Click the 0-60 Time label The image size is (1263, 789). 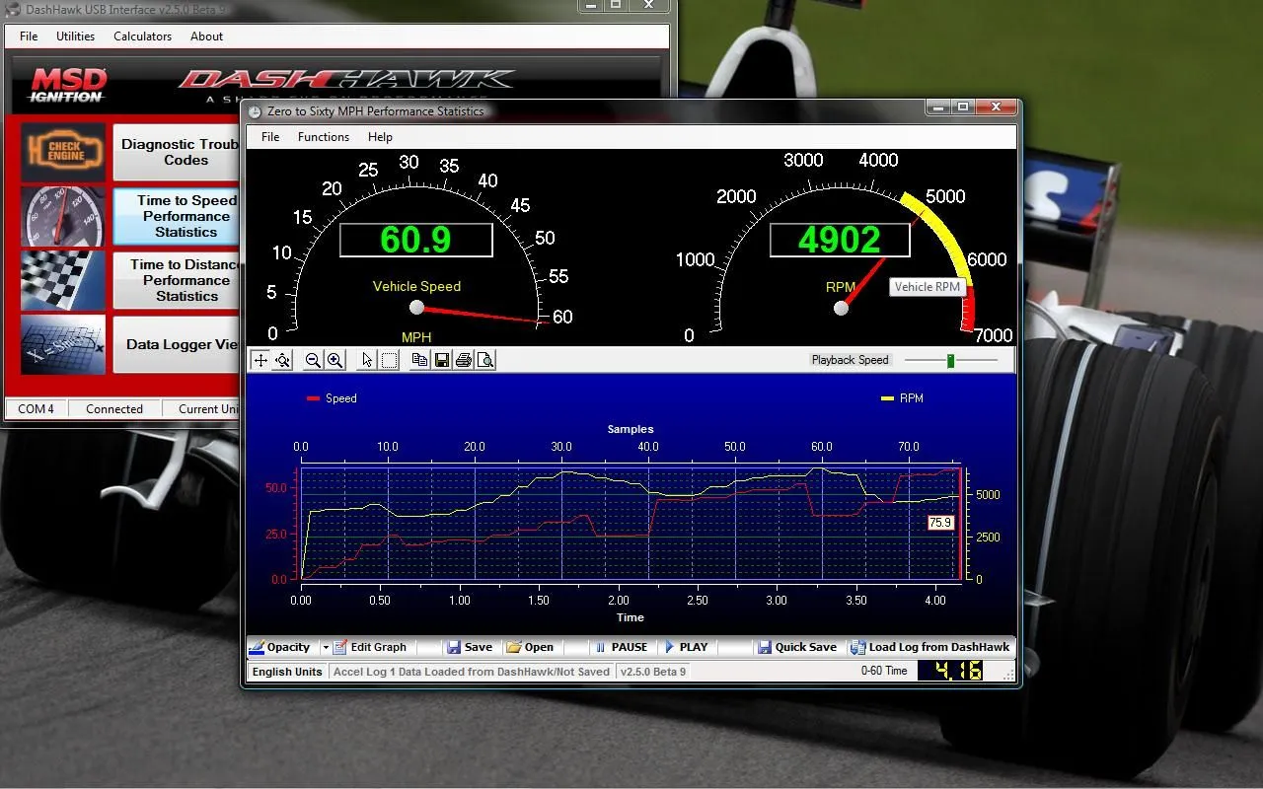(x=884, y=671)
